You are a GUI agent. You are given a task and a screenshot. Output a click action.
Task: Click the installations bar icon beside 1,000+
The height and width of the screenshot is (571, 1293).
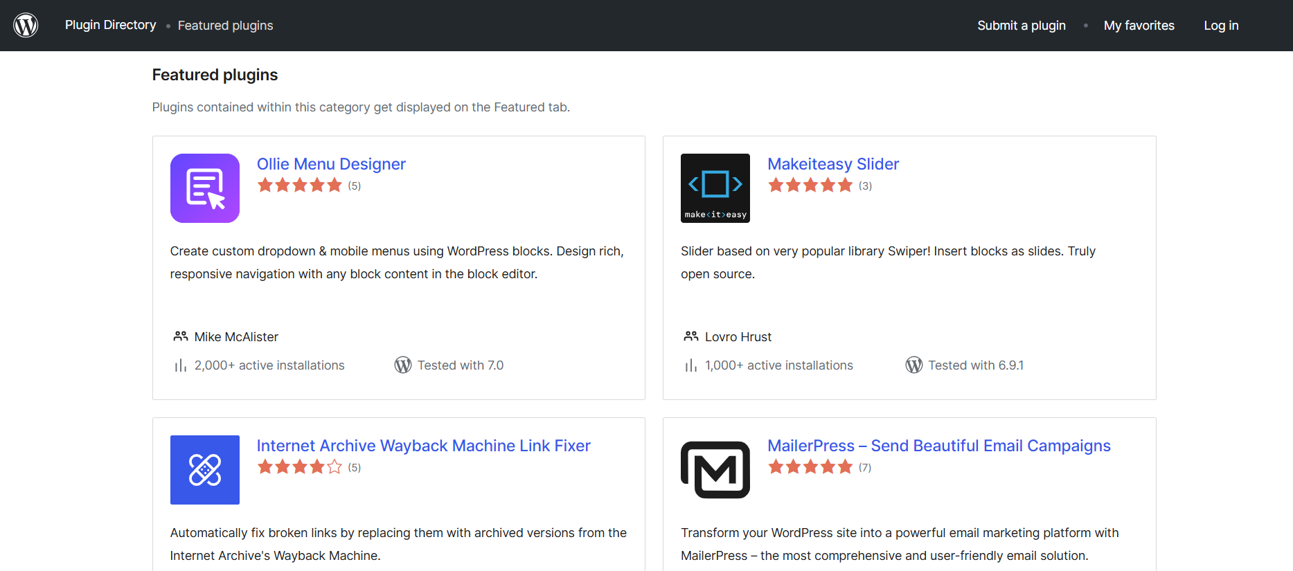click(x=690, y=365)
